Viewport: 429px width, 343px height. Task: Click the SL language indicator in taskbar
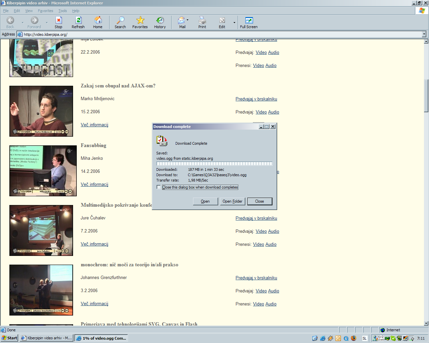click(365, 338)
